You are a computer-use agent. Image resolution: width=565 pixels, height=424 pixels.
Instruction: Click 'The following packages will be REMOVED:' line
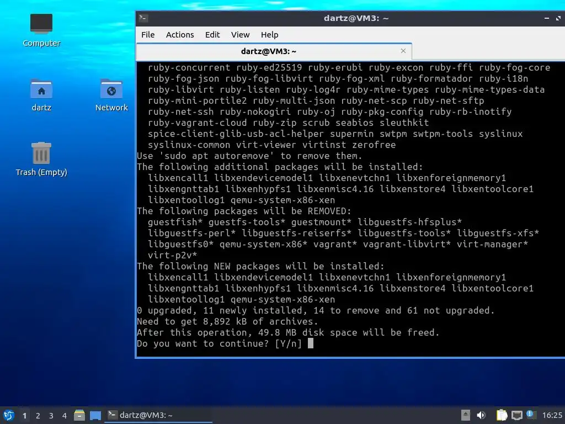tap(244, 211)
